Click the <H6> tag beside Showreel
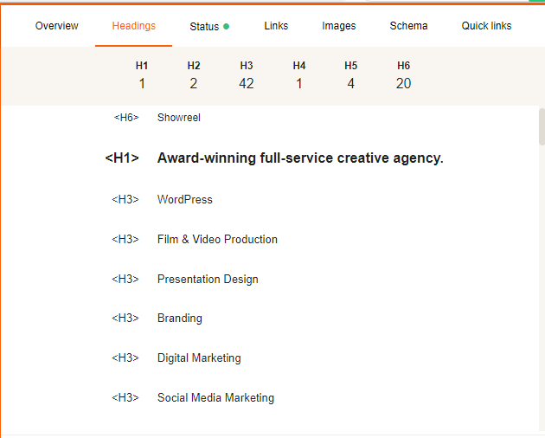 126,118
